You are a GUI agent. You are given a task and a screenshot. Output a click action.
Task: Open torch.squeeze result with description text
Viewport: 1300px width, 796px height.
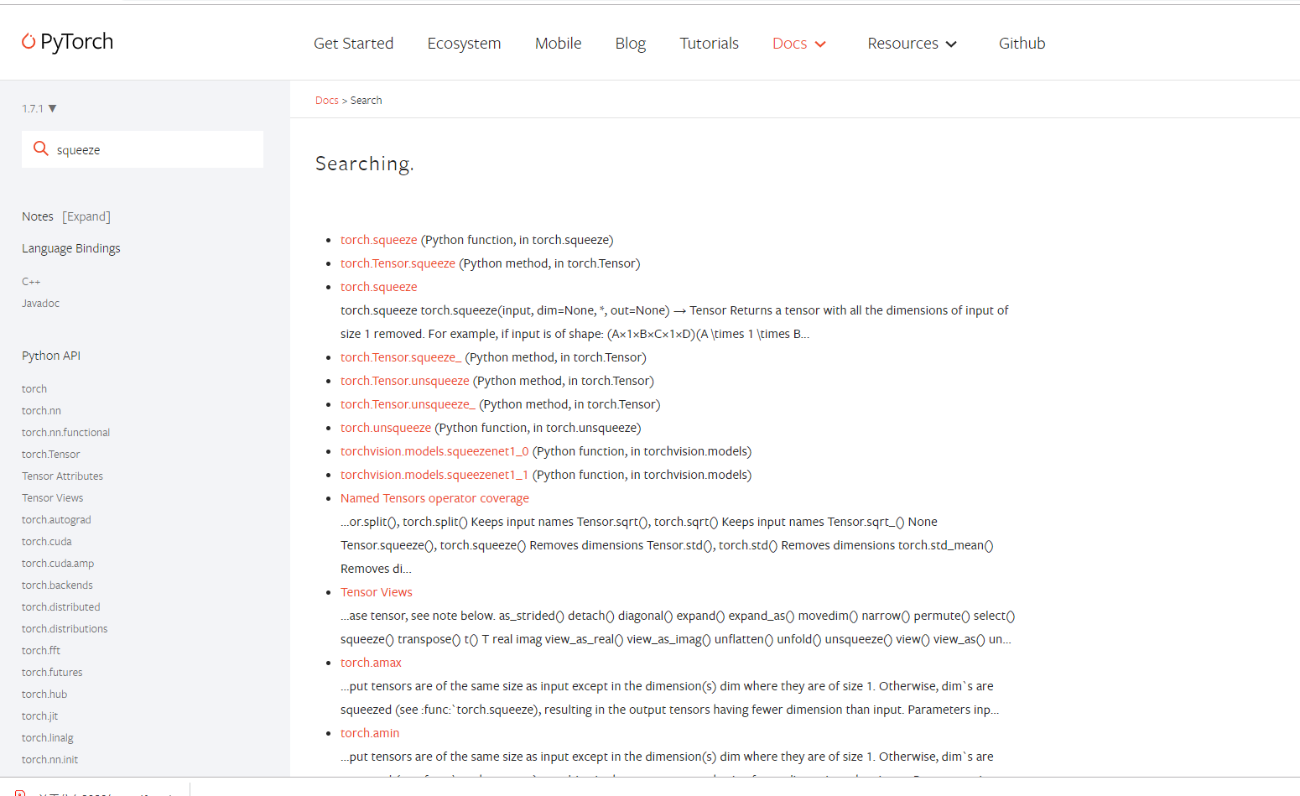coord(378,287)
